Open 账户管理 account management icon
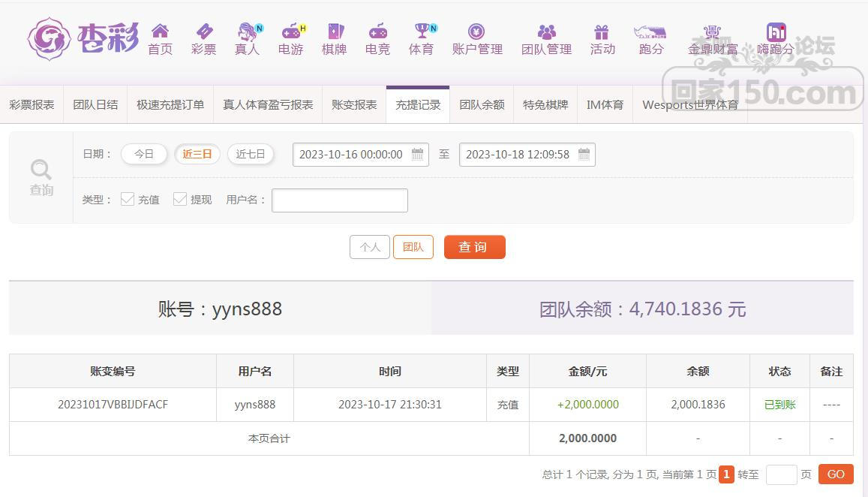868x497 pixels. pyautogui.click(x=476, y=32)
